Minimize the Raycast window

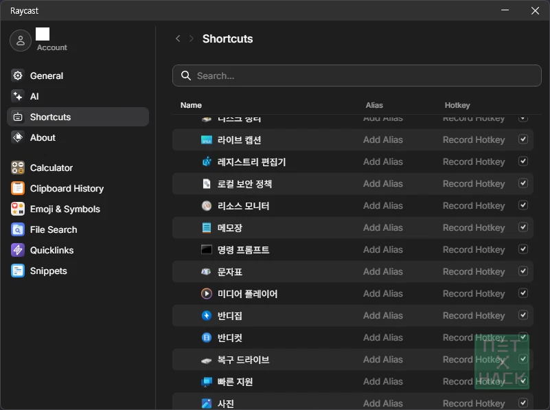pyautogui.click(x=505, y=10)
